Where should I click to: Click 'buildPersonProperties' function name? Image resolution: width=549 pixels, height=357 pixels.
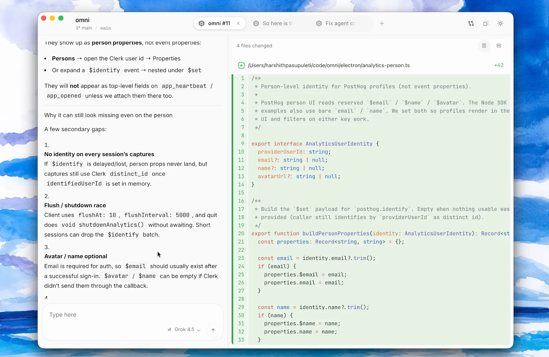[x=336, y=234]
